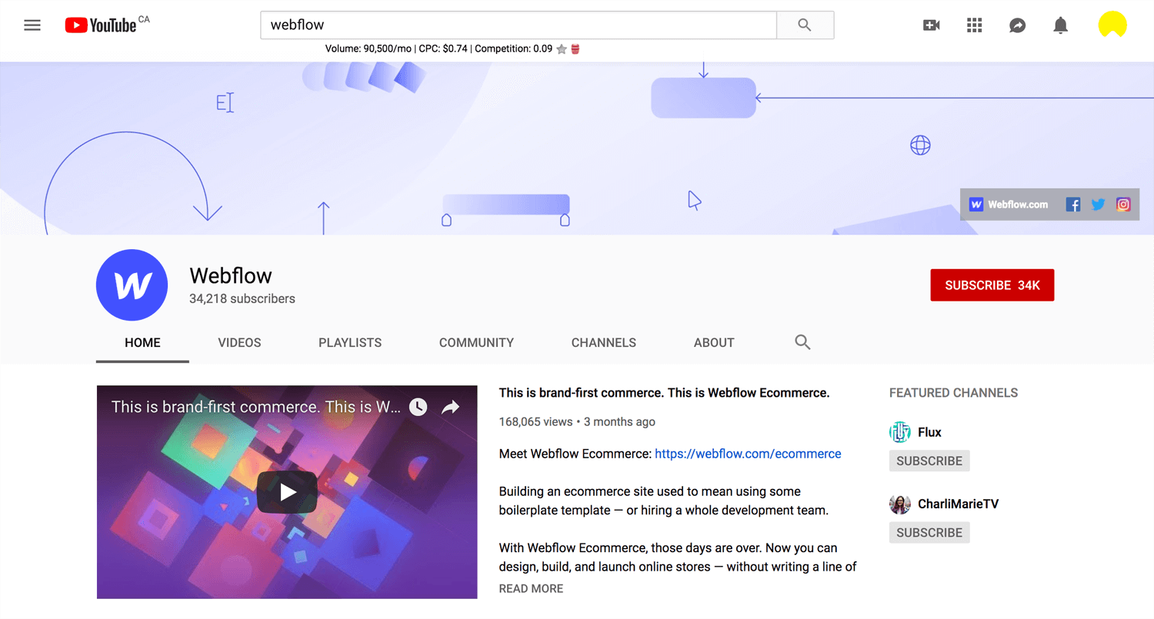The width and height of the screenshot is (1154, 619).
Task: Search within the channel using magnifier
Action: 802,342
